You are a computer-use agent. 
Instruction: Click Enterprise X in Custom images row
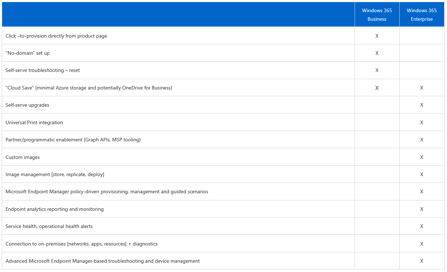422,157
